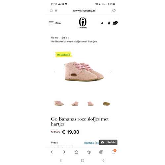
Task: Go to Sale breadcrumb
Action: [x=64, y=38]
